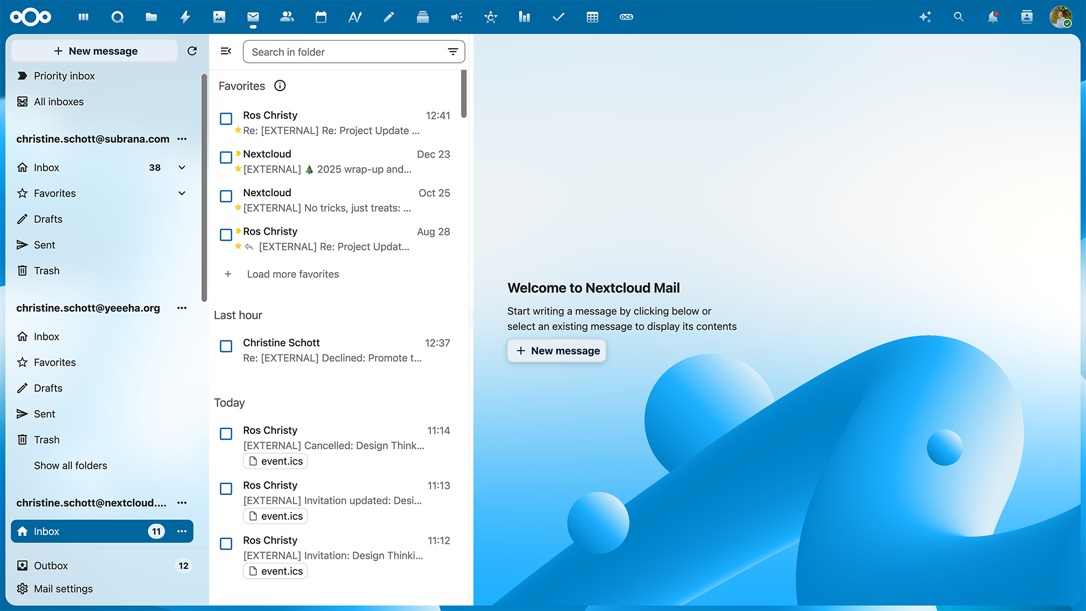The height and width of the screenshot is (611, 1086).
Task: Open the notifications bell icon
Action: pos(993,17)
